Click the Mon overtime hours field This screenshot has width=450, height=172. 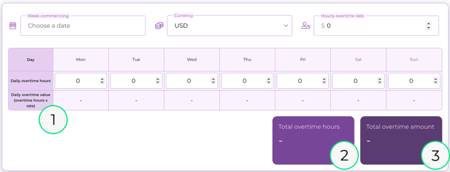click(x=81, y=81)
